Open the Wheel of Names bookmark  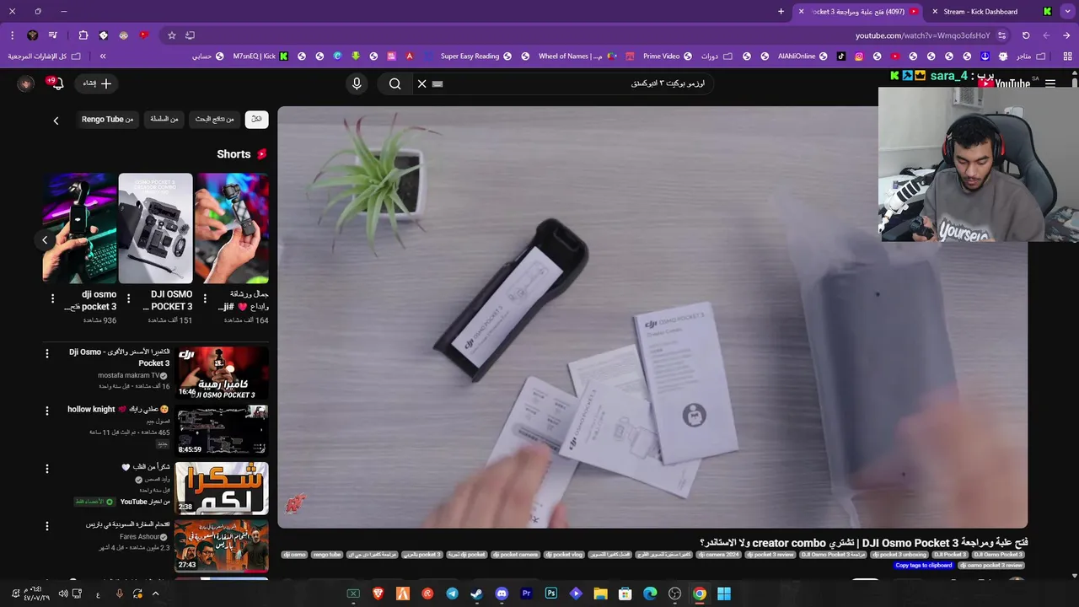pyautogui.click(x=577, y=56)
